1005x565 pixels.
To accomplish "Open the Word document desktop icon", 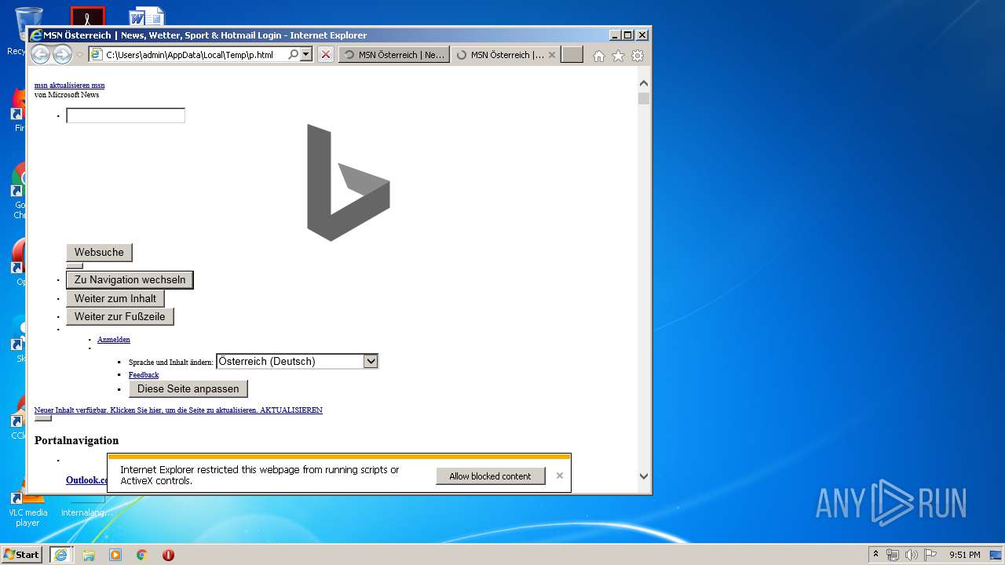I will point(147,16).
